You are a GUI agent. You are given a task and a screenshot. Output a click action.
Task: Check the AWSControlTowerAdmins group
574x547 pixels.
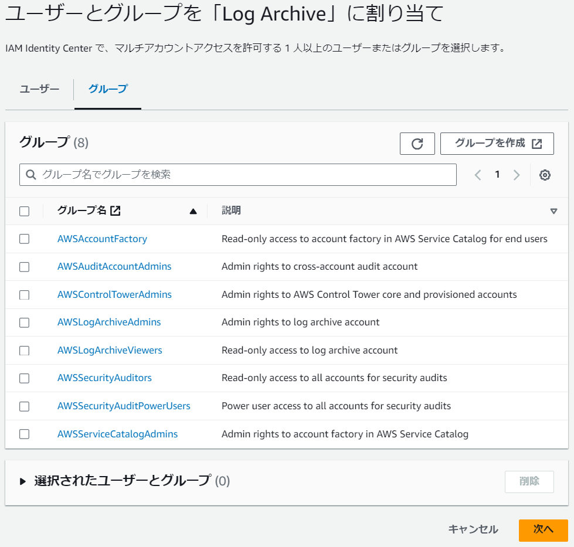24,295
